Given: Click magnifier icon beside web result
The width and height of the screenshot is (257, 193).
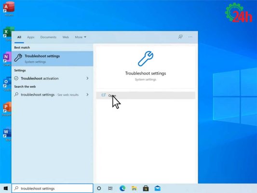Looking at the screenshot, I should point(16,95).
